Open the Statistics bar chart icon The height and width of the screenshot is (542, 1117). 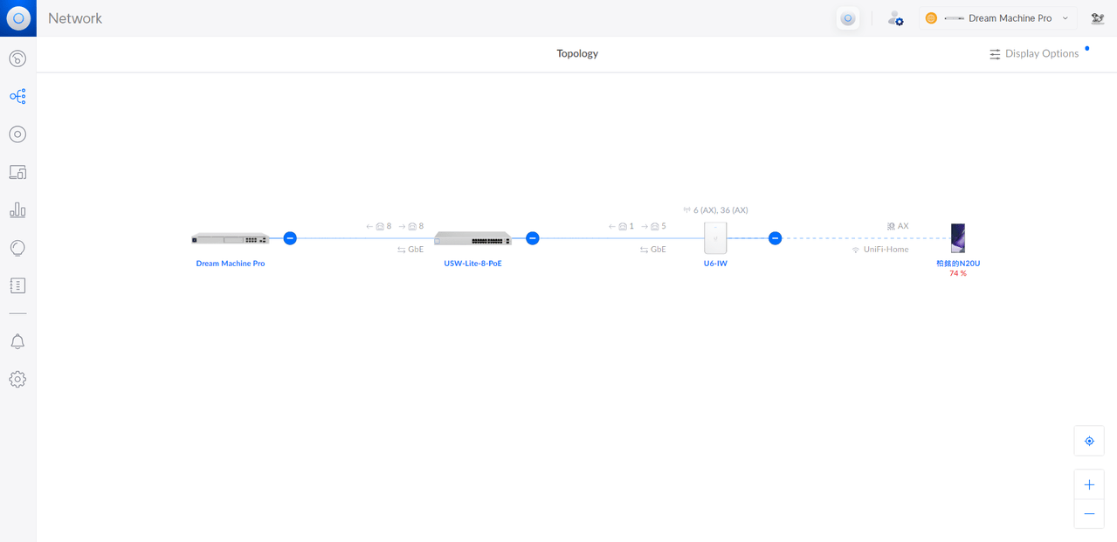tap(17, 210)
